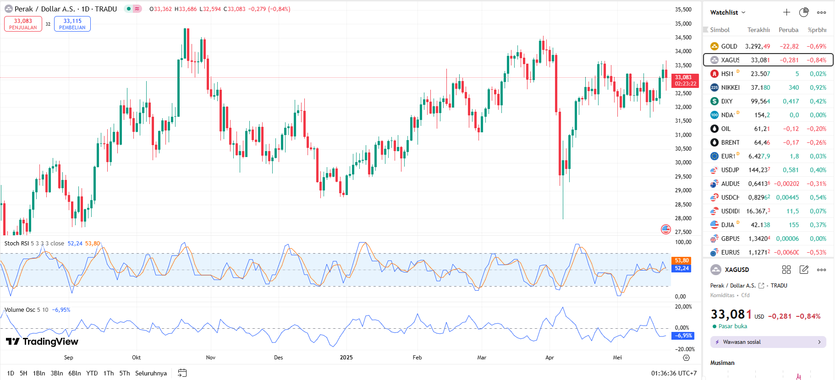Expand the Wawasan sosial panel

click(768, 342)
